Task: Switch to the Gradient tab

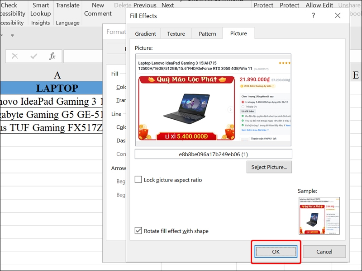Action: (145, 33)
